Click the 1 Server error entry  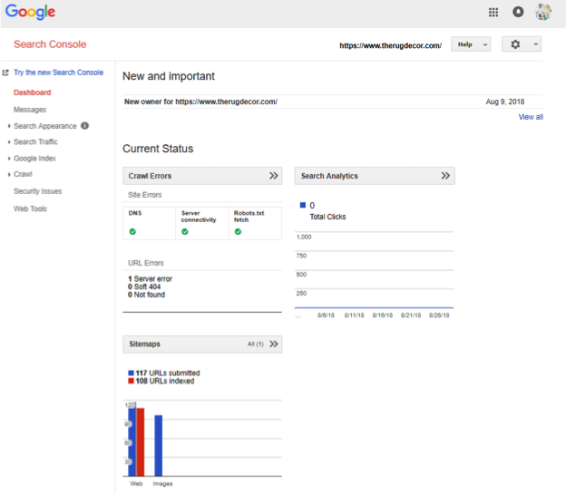151,279
